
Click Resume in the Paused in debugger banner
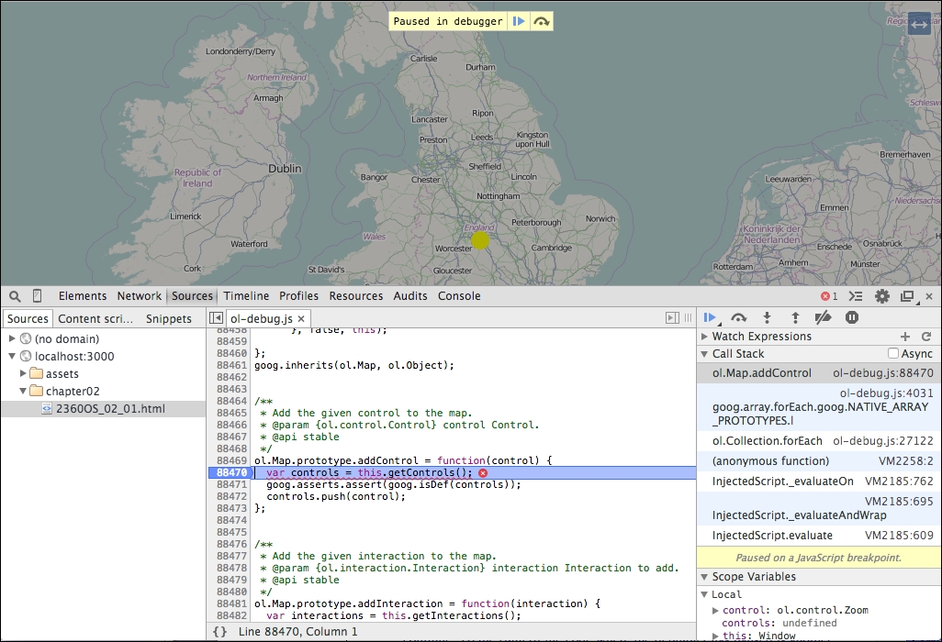point(518,20)
